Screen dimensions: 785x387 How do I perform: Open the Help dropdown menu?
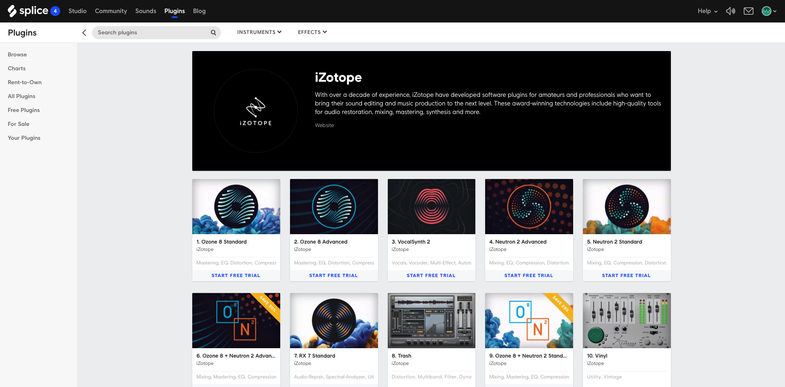click(707, 11)
